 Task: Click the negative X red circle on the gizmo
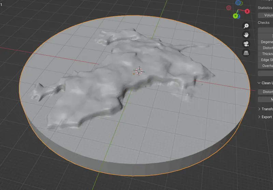tap(229, 8)
